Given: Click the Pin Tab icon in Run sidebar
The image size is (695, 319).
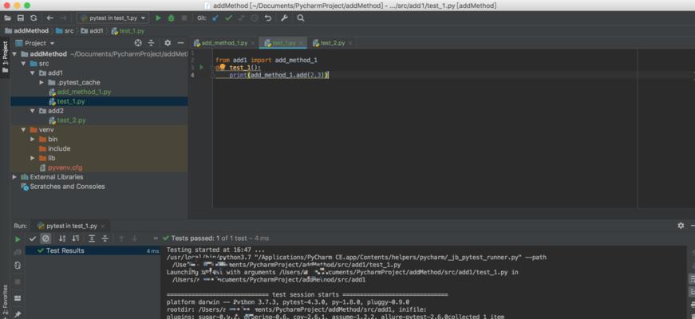Looking at the screenshot, I should [x=18, y=314].
